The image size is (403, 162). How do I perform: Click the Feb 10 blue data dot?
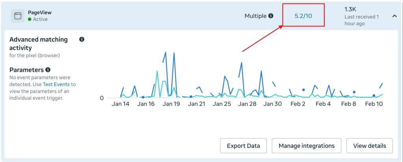pyautogui.click(x=374, y=95)
